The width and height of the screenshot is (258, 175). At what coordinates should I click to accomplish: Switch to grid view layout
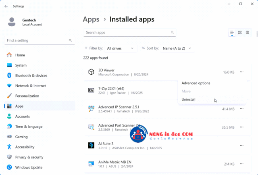pos(240,33)
